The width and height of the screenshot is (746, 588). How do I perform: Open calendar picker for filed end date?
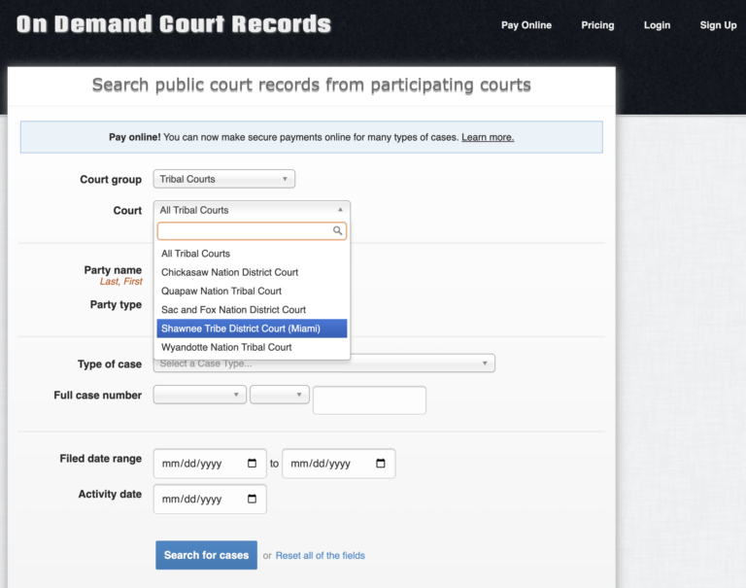click(381, 464)
